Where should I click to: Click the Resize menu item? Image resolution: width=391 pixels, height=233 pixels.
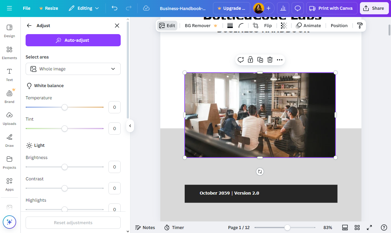tap(49, 8)
